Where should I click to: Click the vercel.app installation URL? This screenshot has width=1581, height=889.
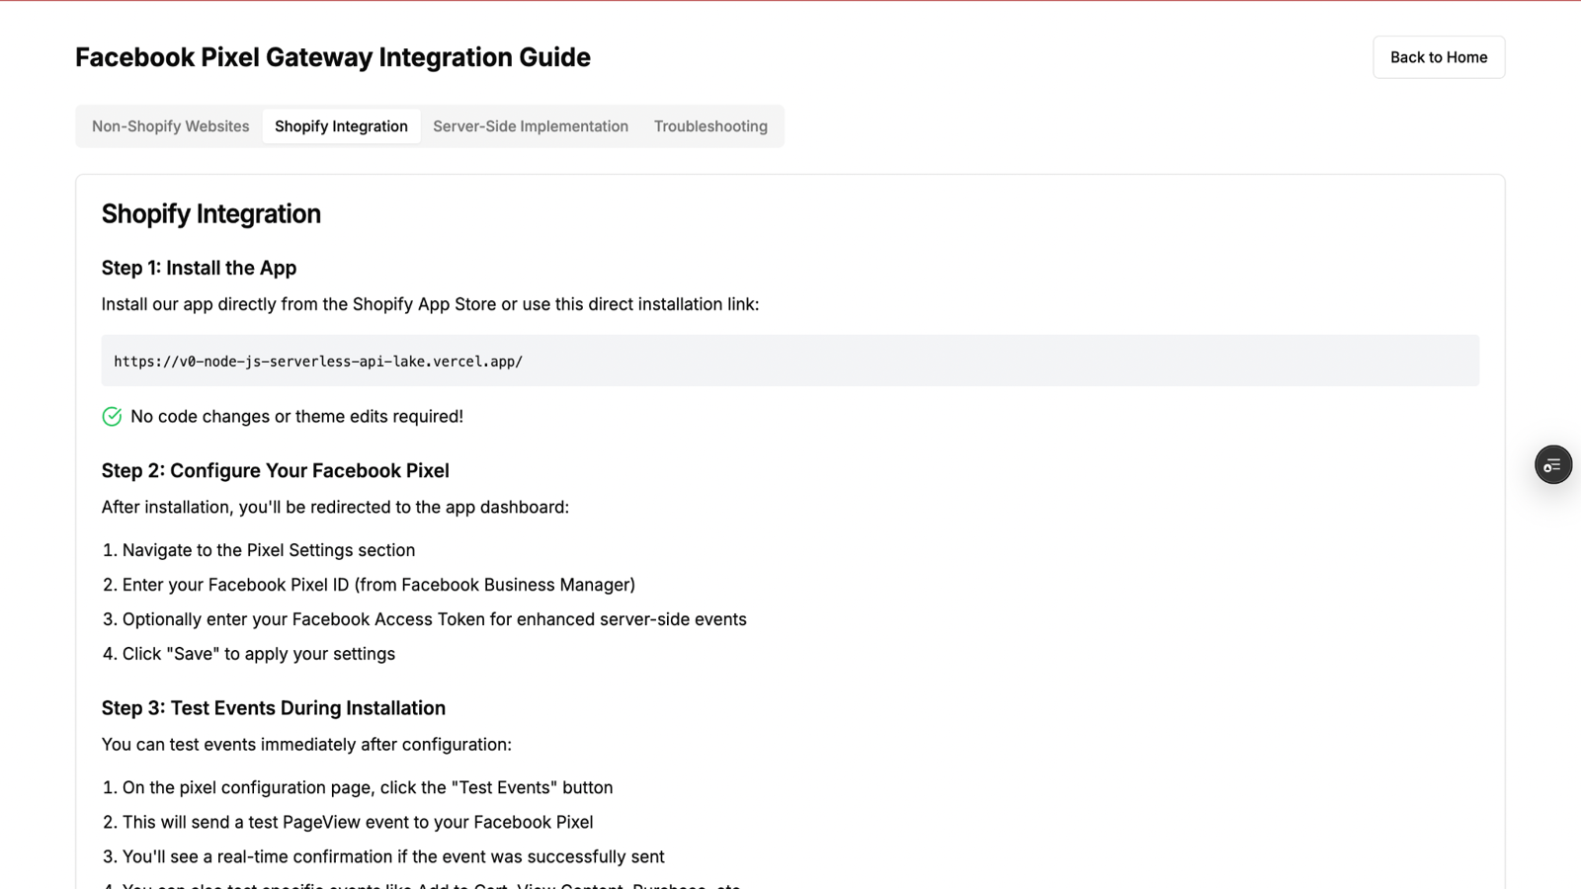[317, 361]
